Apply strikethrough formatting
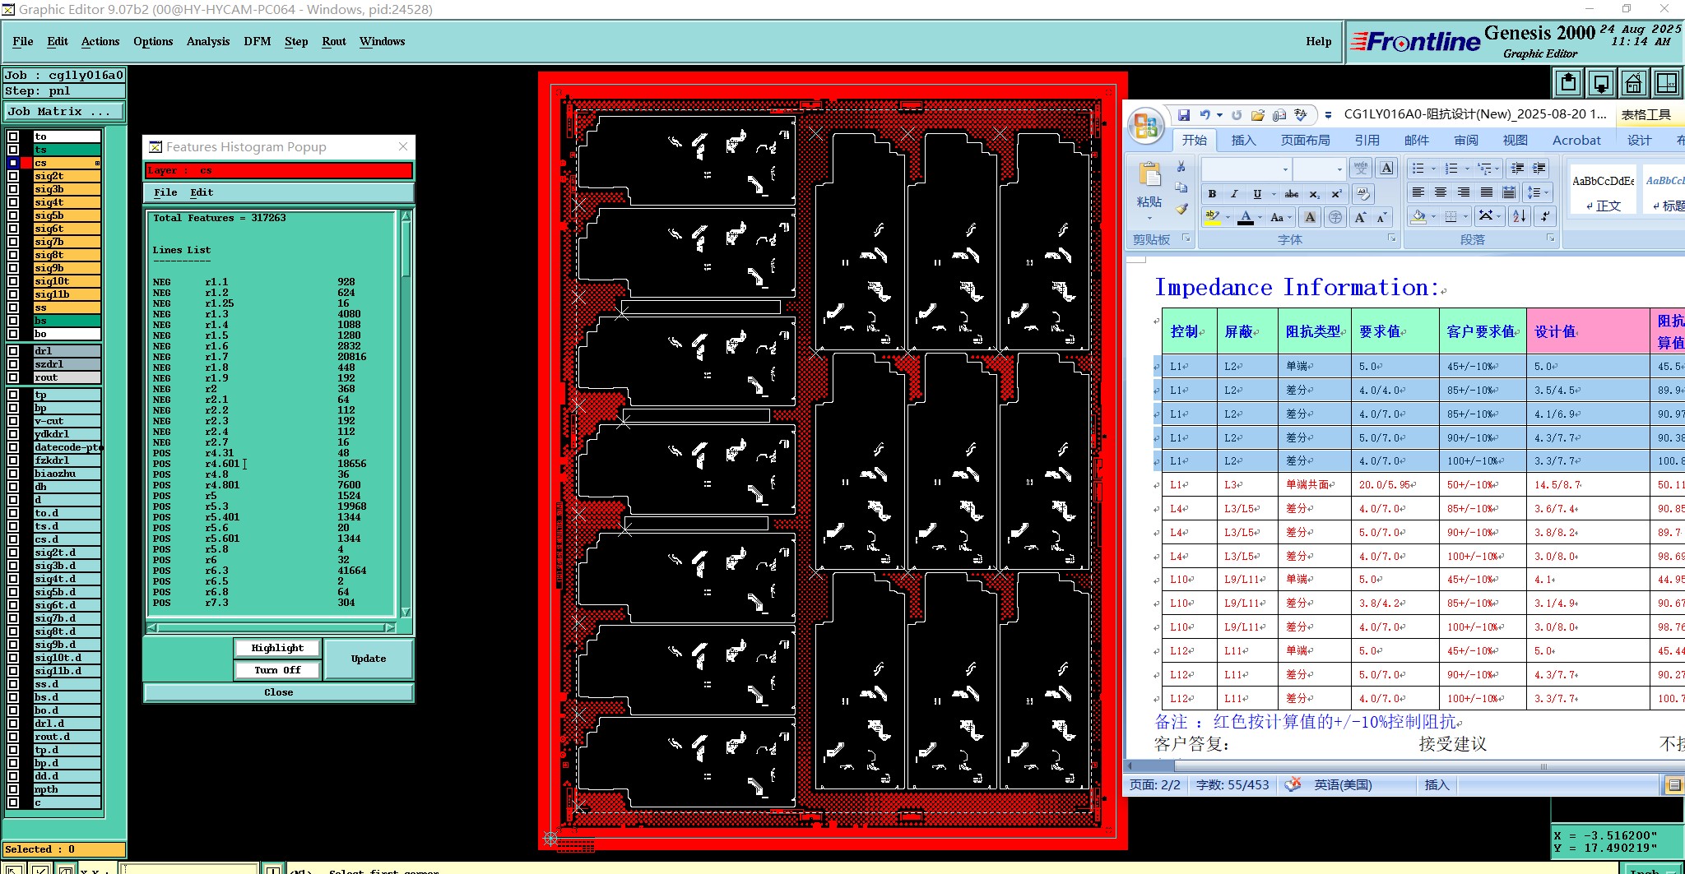This screenshot has width=1685, height=874. coord(1292,194)
